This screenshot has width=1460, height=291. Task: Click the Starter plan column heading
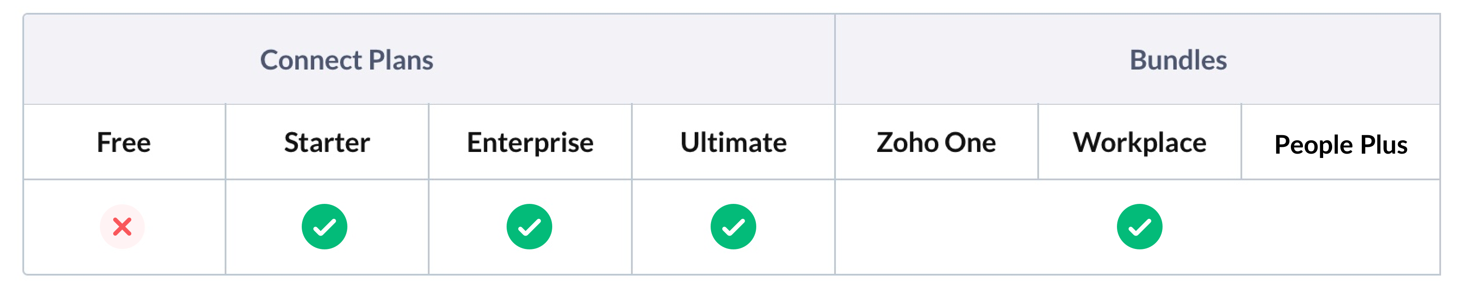coord(327,142)
